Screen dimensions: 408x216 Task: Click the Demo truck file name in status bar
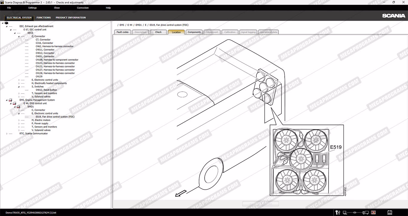tap(31, 213)
